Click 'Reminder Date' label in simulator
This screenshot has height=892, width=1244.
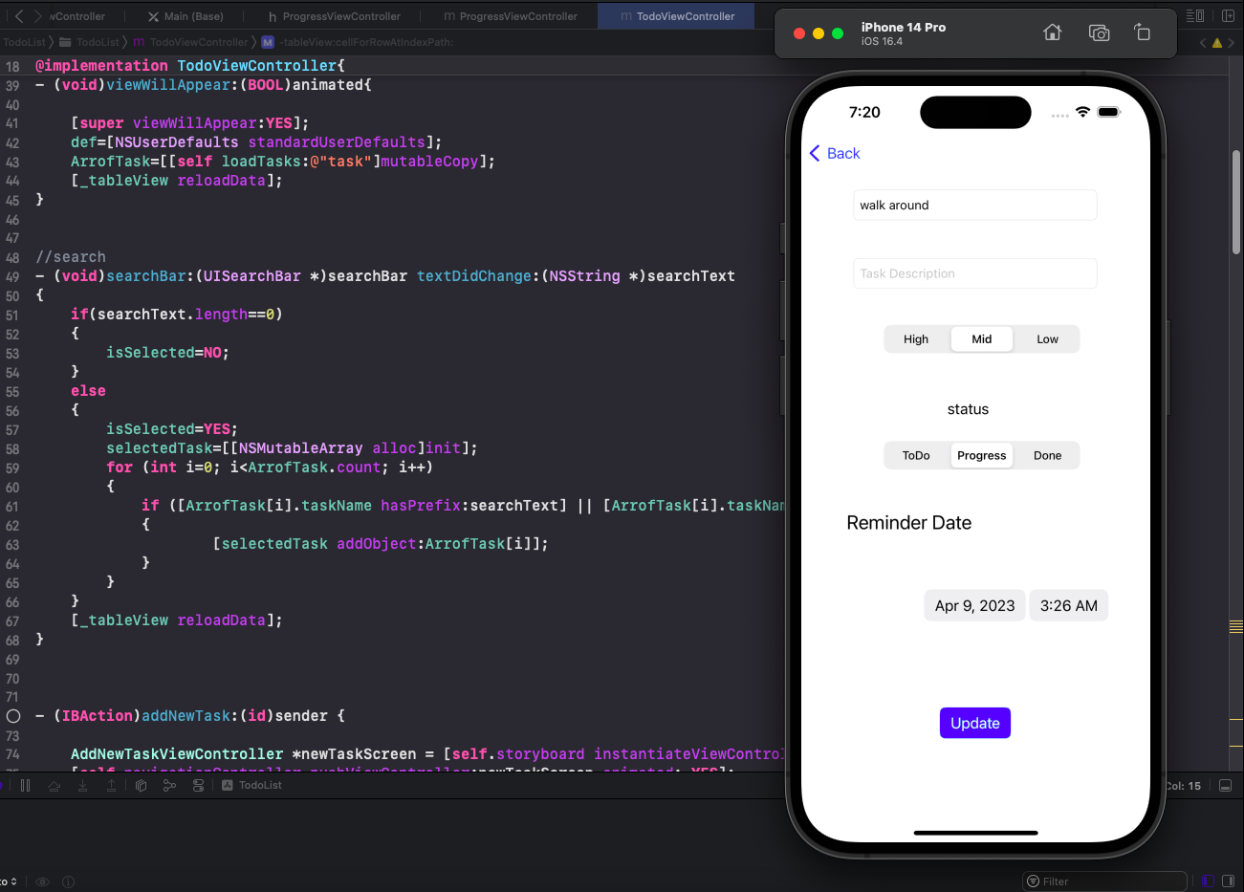tap(908, 523)
